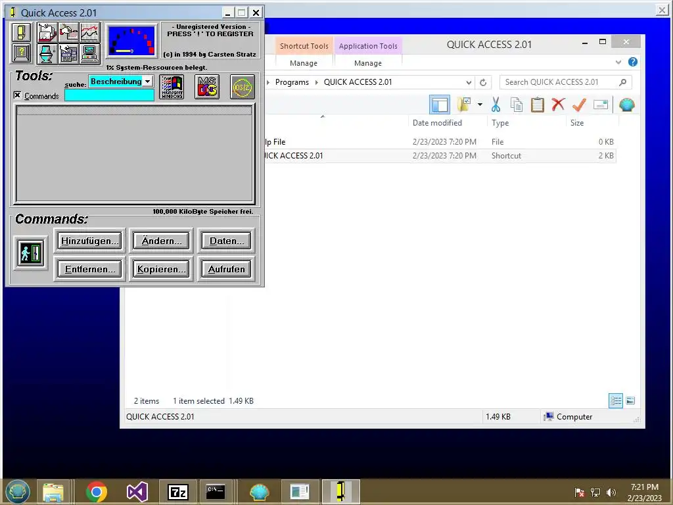Image resolution: width=673 pixels, height=505 pixels.
Task: Click the volume speaker tray icon
Action: (x=611, y=493)
